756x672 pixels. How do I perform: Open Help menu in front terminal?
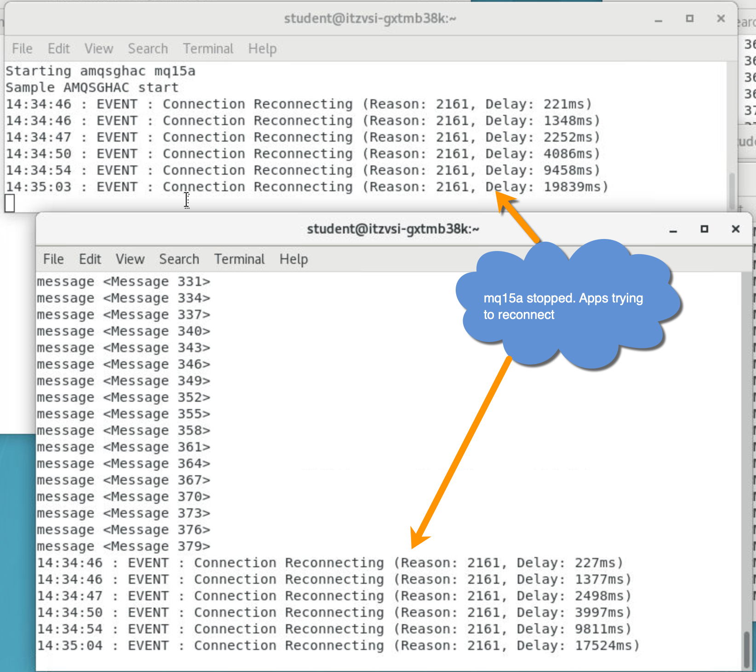tap(293, 259)
